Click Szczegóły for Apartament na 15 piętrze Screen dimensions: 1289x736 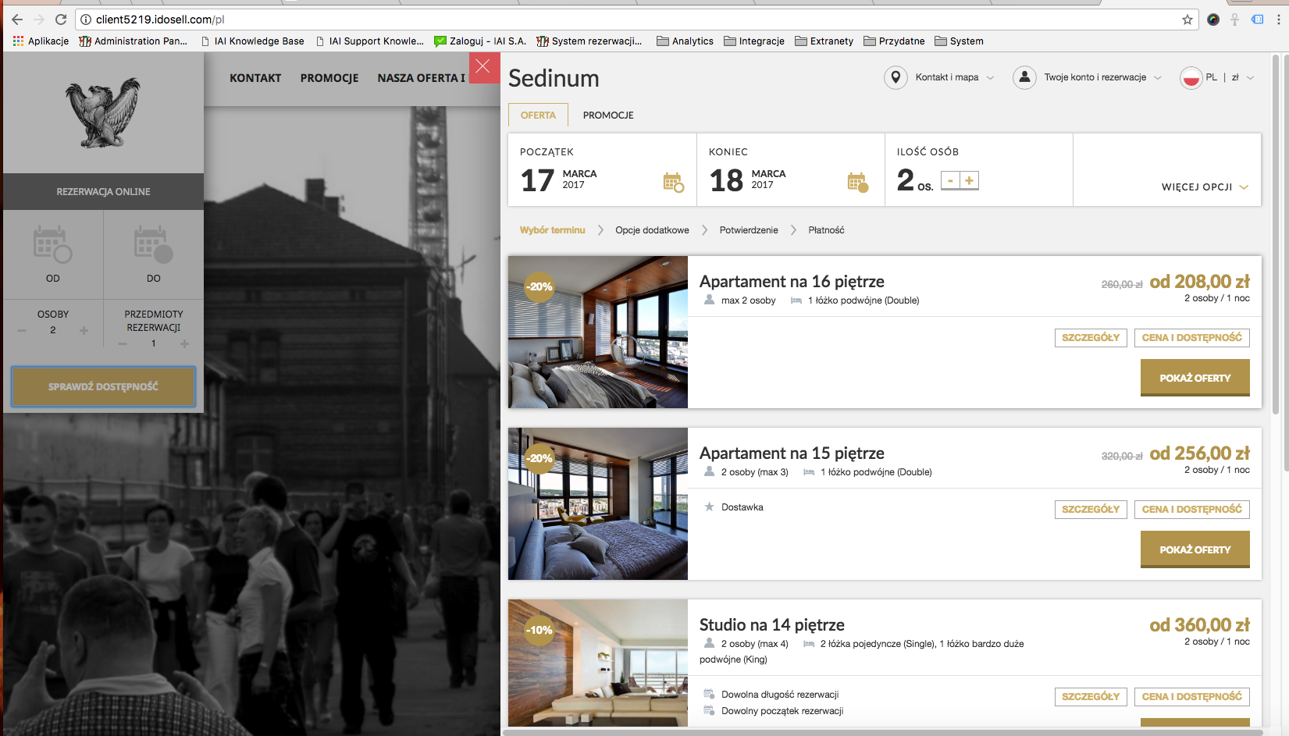pyautogui.click(x=1090, y=509)
